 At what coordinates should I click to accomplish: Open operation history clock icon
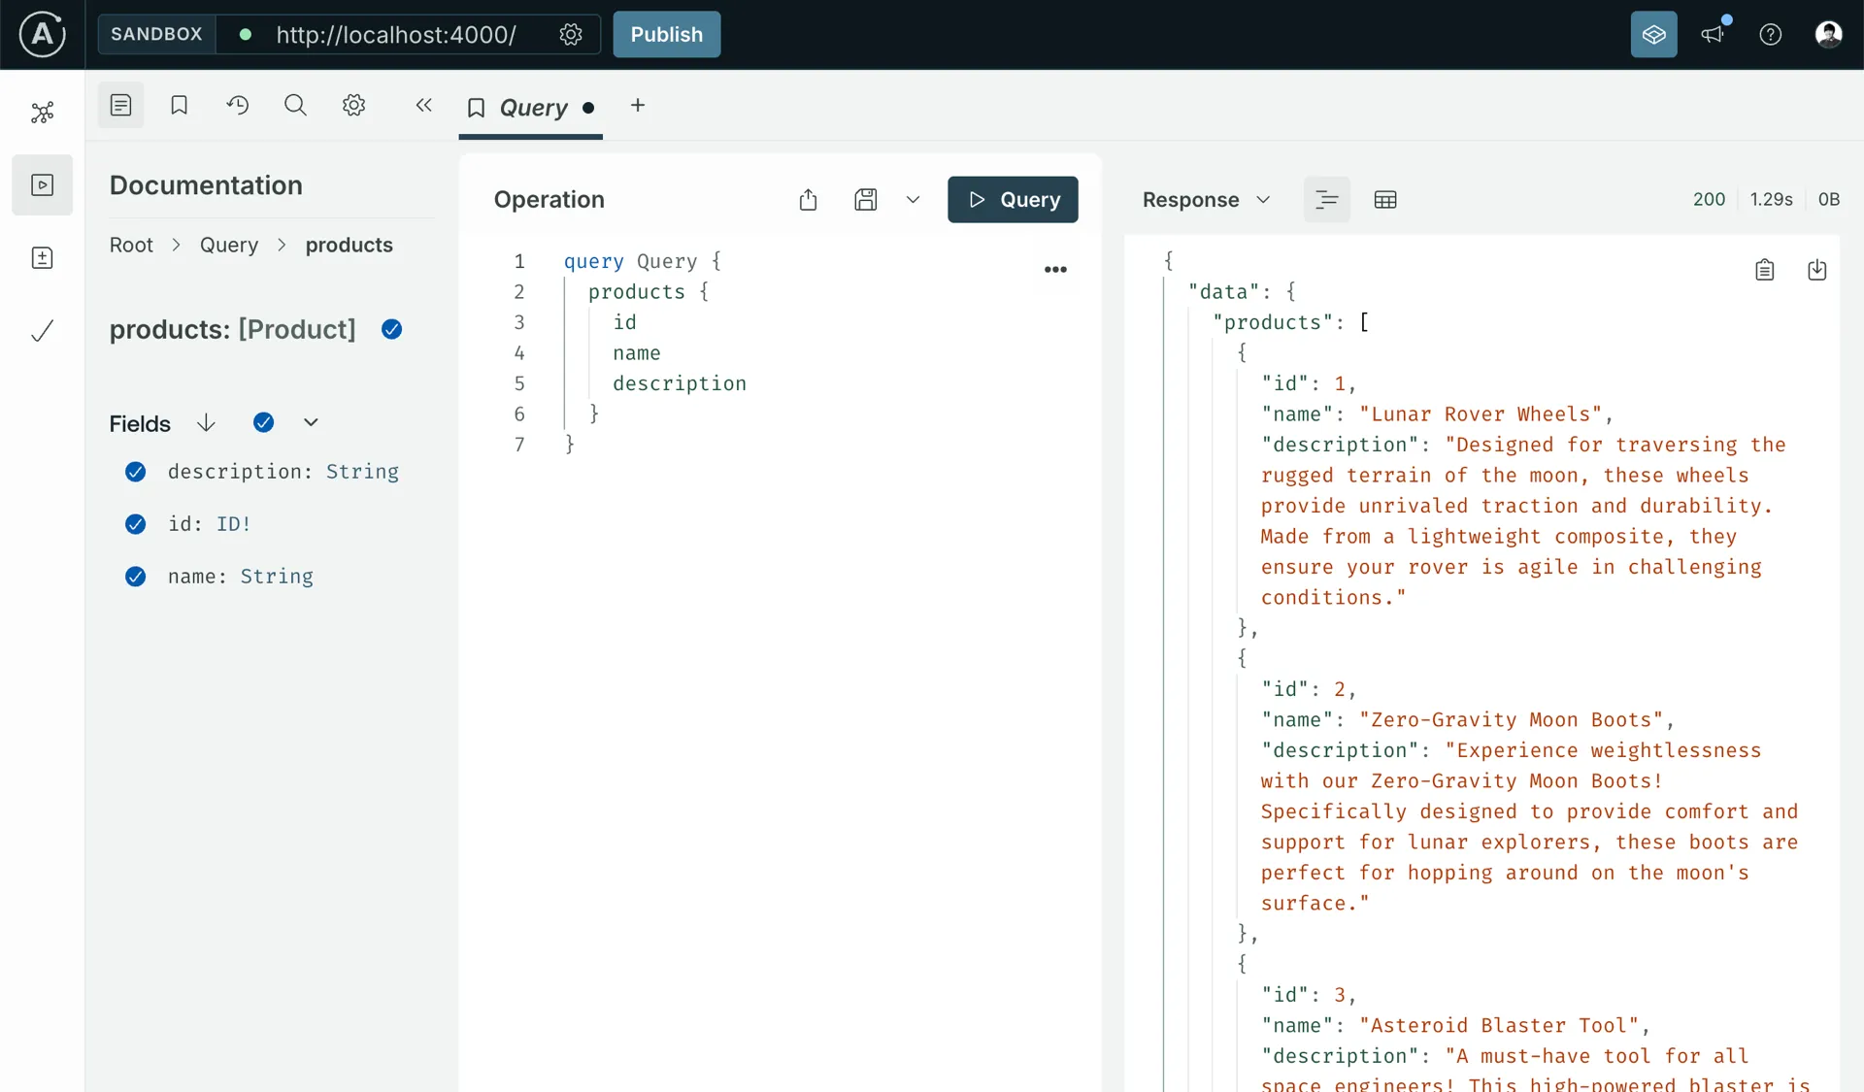tap(238, 105)
